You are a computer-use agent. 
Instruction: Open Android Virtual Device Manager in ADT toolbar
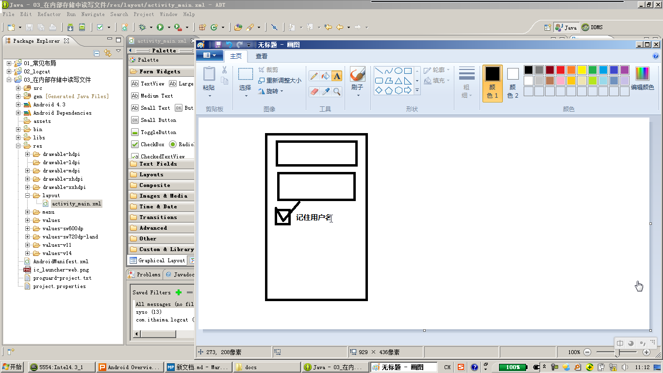[x=82, y=27]
